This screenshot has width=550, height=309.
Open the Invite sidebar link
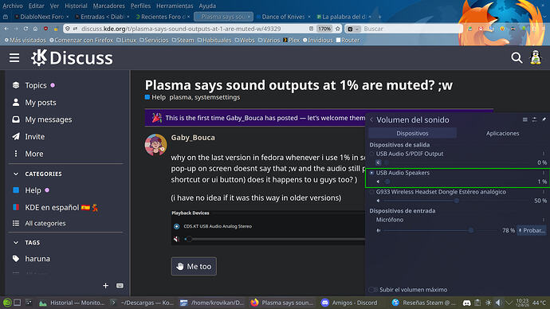(x=29, y=137)
